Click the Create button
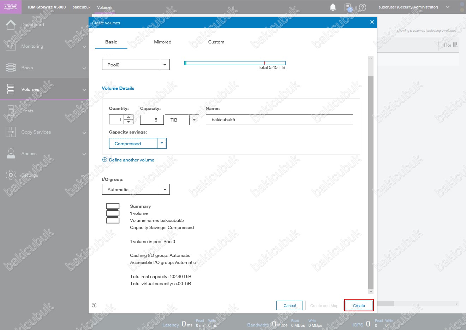 359,306
